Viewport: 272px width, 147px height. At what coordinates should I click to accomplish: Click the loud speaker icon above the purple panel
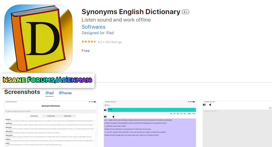[x=105, y=117]
